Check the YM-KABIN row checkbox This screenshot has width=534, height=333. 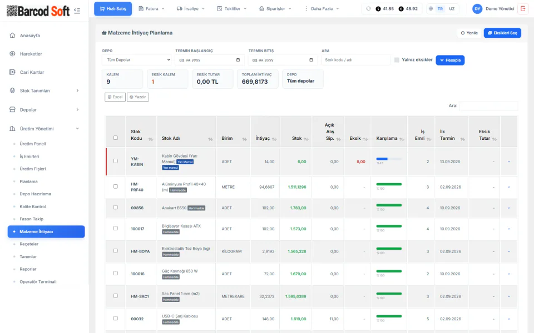[116, 161]
